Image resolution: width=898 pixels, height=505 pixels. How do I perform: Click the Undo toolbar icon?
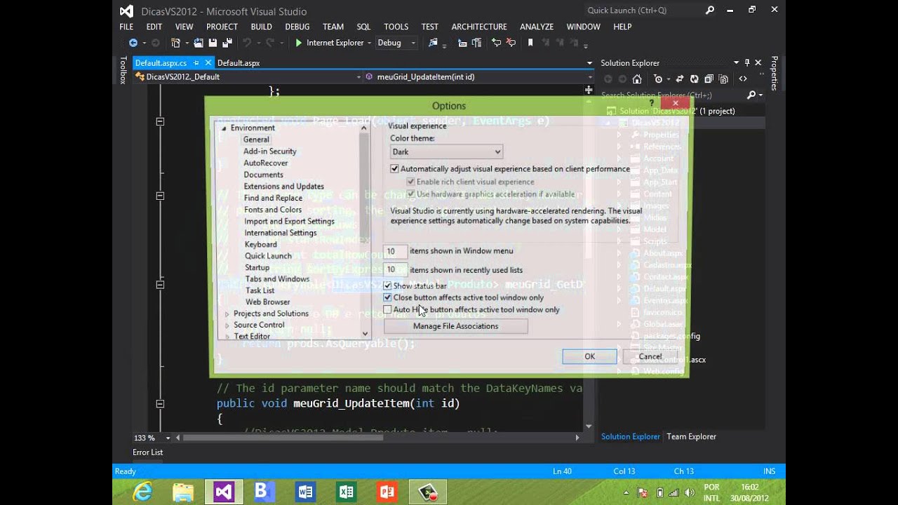[x=246, y=43]
